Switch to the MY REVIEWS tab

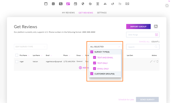(68, 13)
